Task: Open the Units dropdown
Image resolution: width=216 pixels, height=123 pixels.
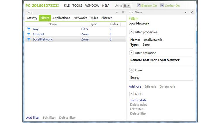Action: click(127, 6)
